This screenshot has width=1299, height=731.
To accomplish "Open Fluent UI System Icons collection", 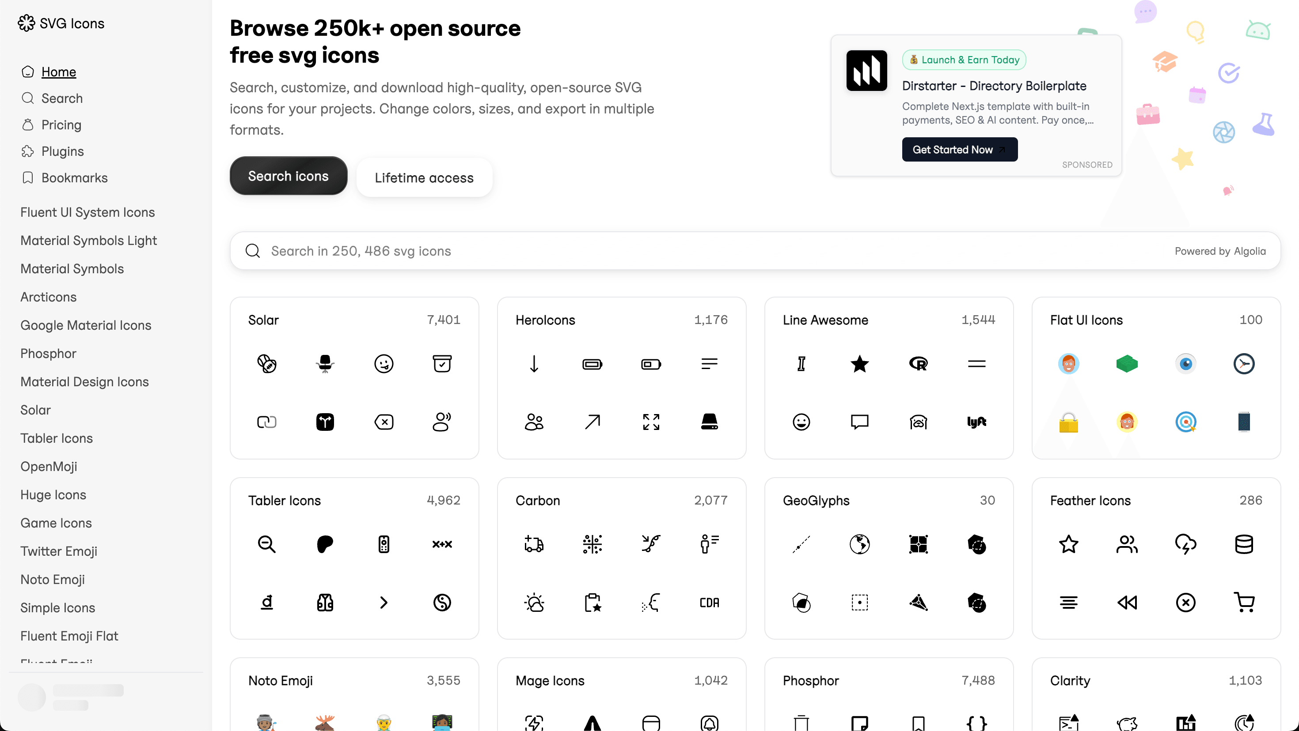I will pos(87,212).
